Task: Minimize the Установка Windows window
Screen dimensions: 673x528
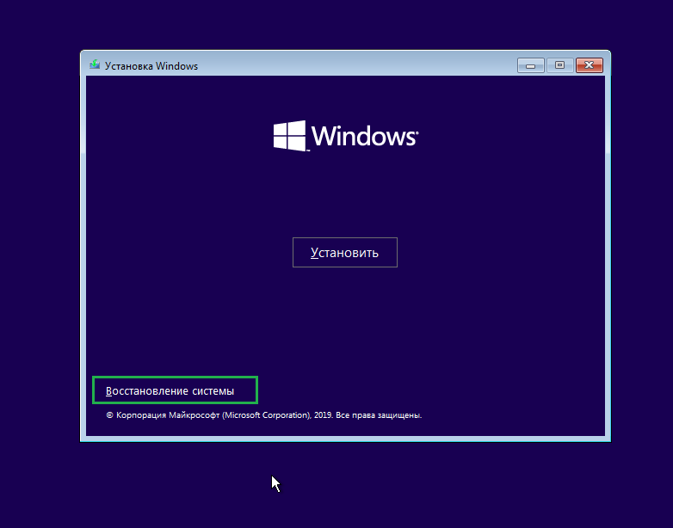Action: pos(530,65)
